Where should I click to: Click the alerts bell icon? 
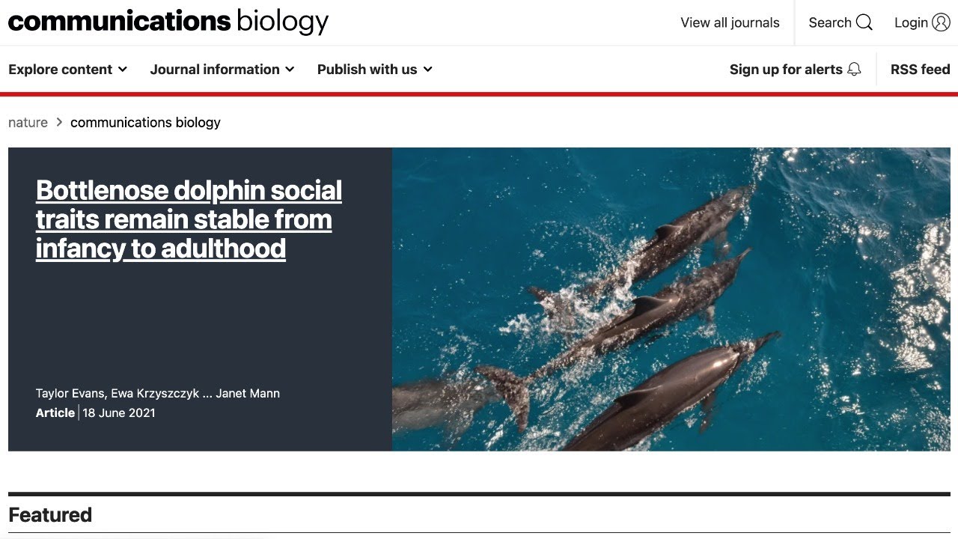854,69
